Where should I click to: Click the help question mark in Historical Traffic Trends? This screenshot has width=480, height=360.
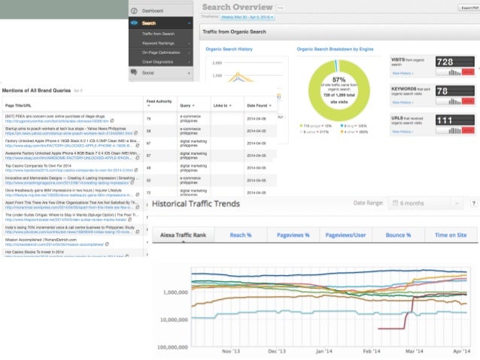click(x=473, y=203)
